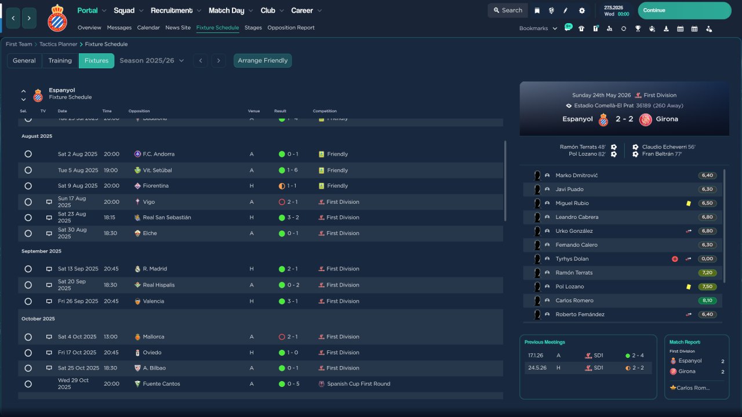The height and width of the screenshot is (417, 742).
Task: Click the paw print icon in bookmarks bar
Action: [652, 28]
